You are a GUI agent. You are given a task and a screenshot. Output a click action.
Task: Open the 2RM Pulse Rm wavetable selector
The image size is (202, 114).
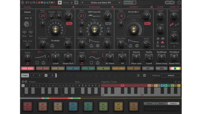click(94, 12)
